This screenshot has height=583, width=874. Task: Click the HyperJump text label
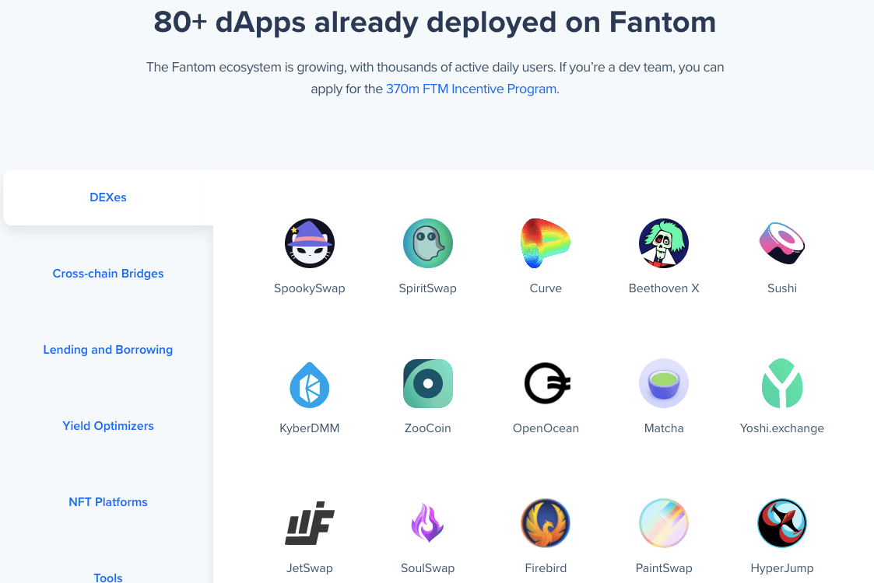click(x=782, y=568)
